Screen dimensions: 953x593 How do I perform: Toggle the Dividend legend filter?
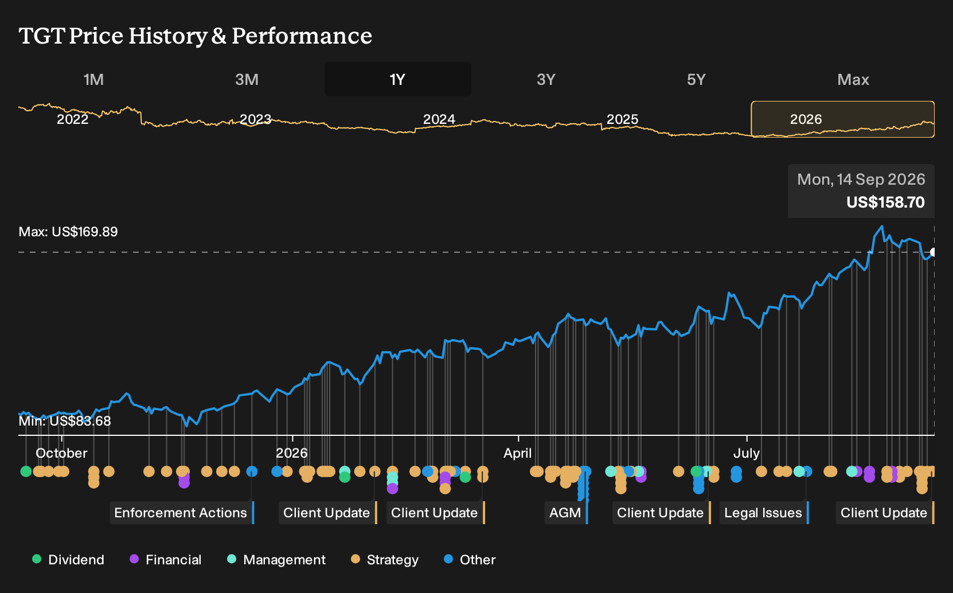(x=68, y=560)
